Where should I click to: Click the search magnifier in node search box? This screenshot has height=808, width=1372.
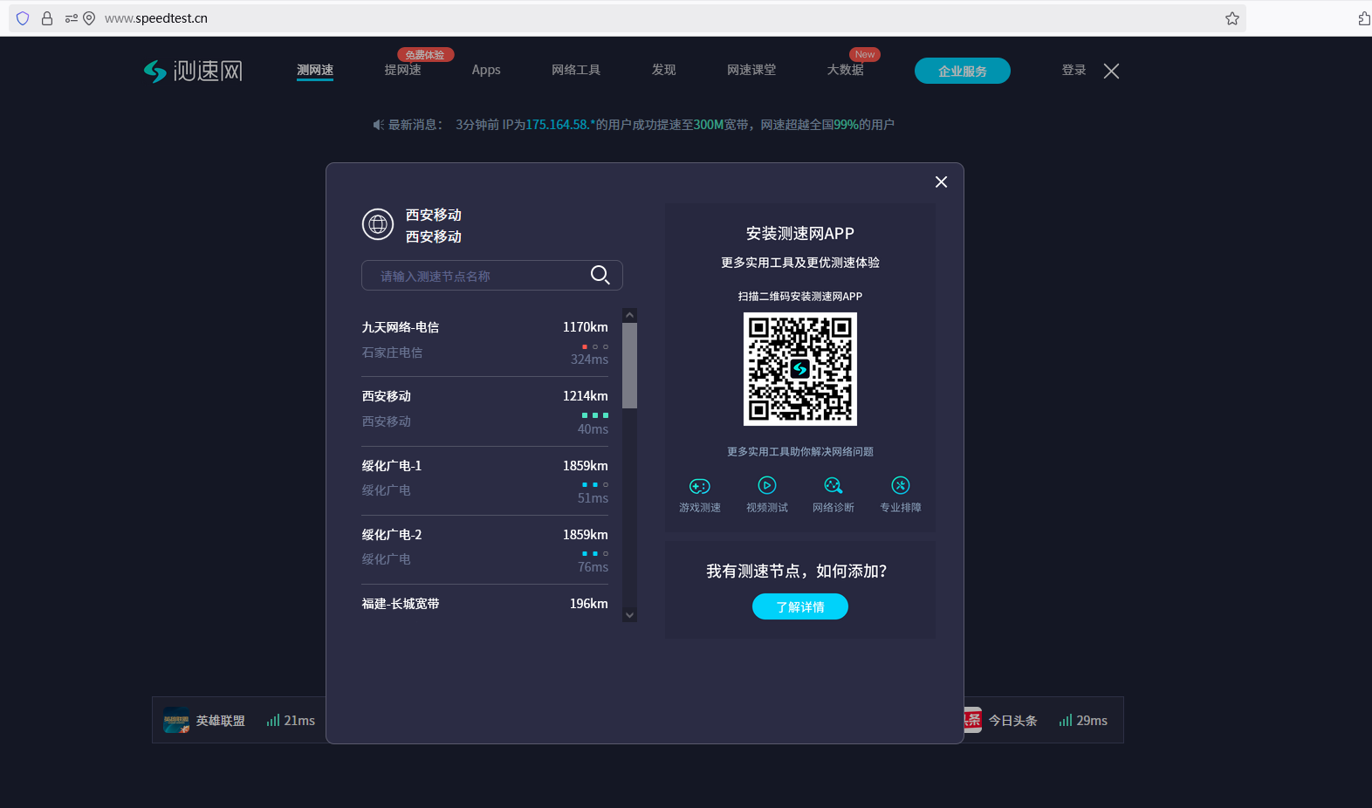click(x=600, y=276)
